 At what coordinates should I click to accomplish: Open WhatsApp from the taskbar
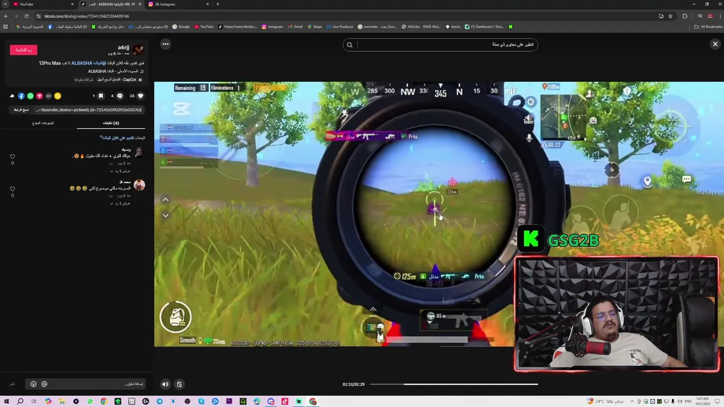click(x=90, y=401)
